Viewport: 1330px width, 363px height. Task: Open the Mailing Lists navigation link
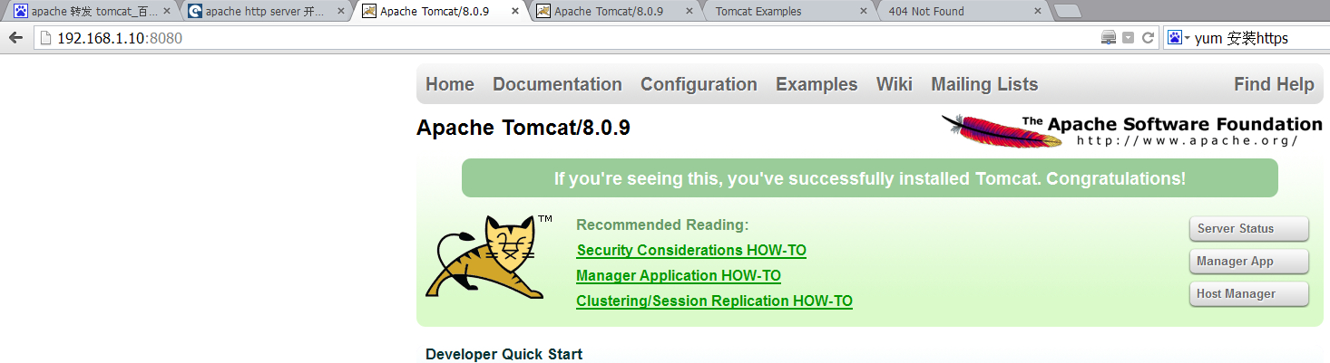click(984, 84)
